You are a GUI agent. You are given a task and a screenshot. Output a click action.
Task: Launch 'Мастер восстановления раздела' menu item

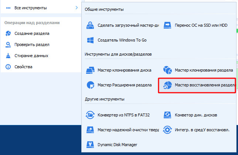(x=205, y=85)
